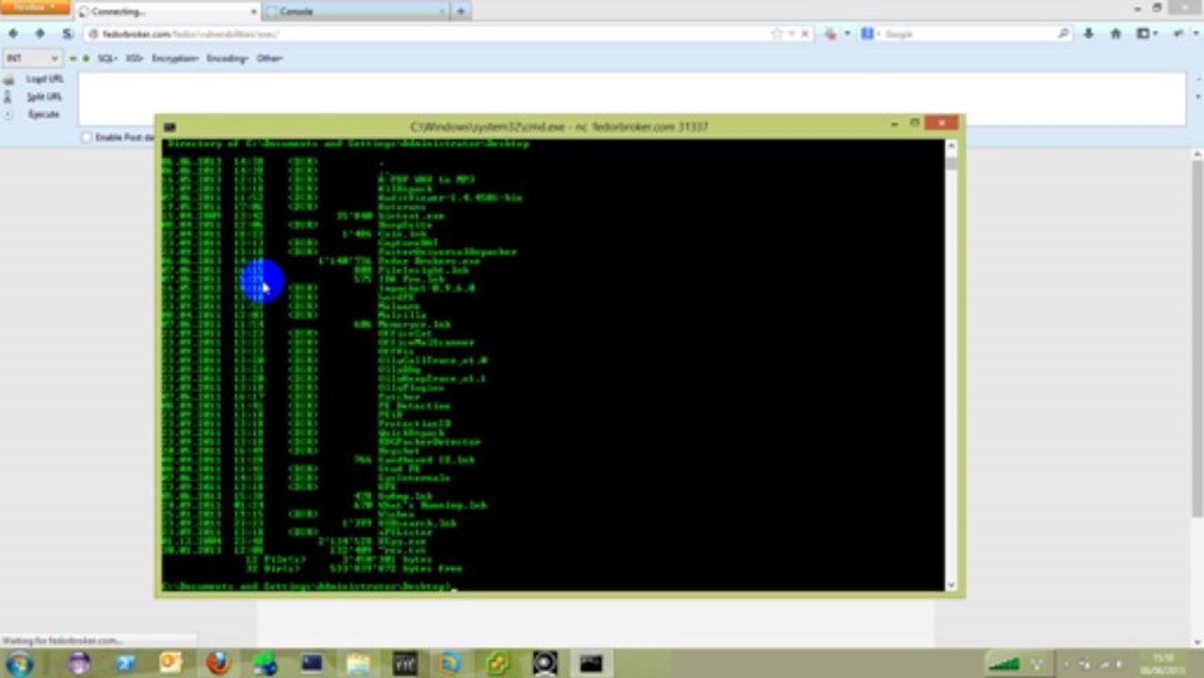Close the cmd.exe netcat window
Screen dimensions: 1204x678
941,123
